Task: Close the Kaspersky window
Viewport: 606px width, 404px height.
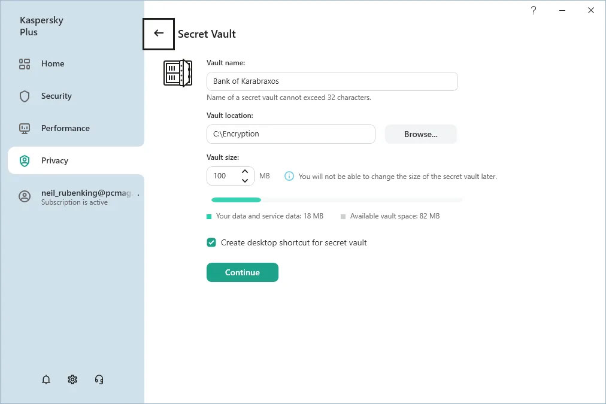Action: [x=591, y=10]
